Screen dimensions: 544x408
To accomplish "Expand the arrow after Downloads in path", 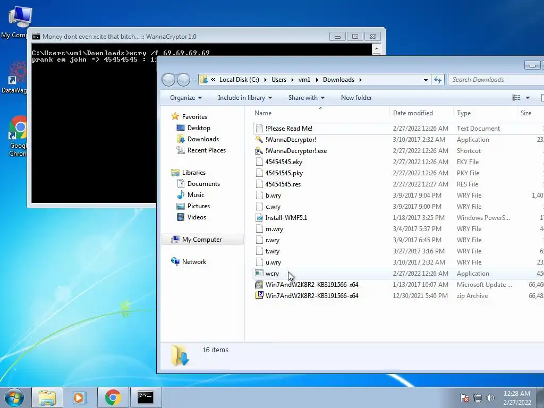I will tap(361, 80).
